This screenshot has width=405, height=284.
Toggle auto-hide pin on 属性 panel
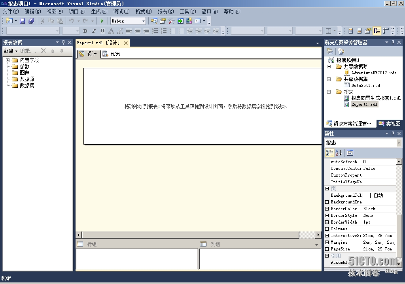click(393, 134)
